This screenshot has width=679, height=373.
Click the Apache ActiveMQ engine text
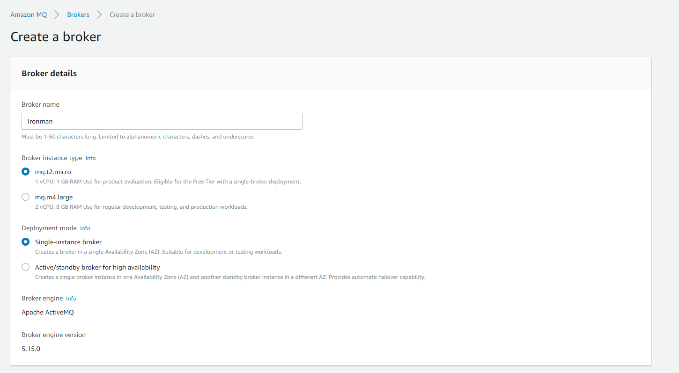pyautogui.click(x=48, y=312)
